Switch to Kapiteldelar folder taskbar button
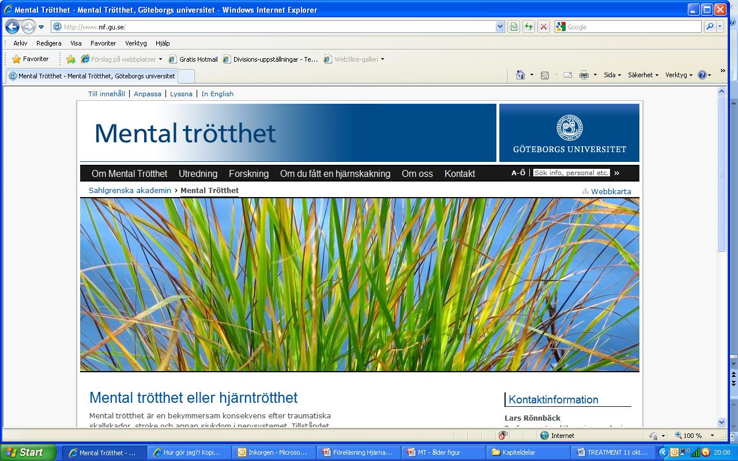 tap(527, 452)
